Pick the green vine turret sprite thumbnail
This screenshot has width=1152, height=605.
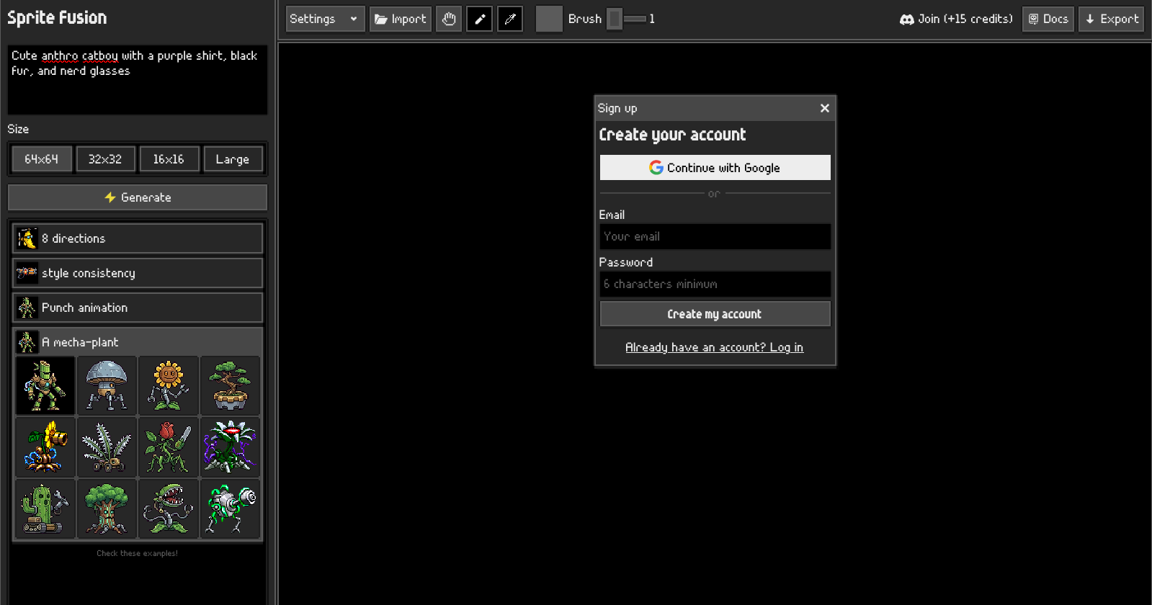click(231, 509)
